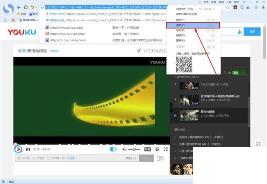Click the volume speaker icon
This screenshot has height=184, width=267.
point(124,150)
